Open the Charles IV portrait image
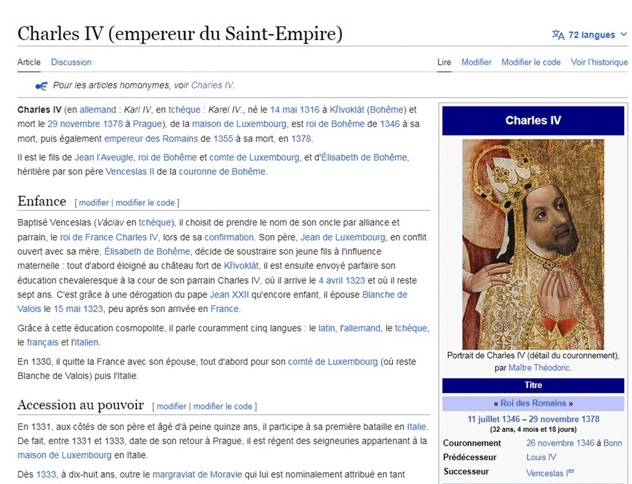The image size is (632, 484). tap(533, 244)
